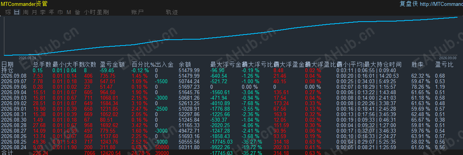Open the 星期 weekday tab
Image resolution: width=463 pixels, height=155 pixels.
click(x=103, y=12)
